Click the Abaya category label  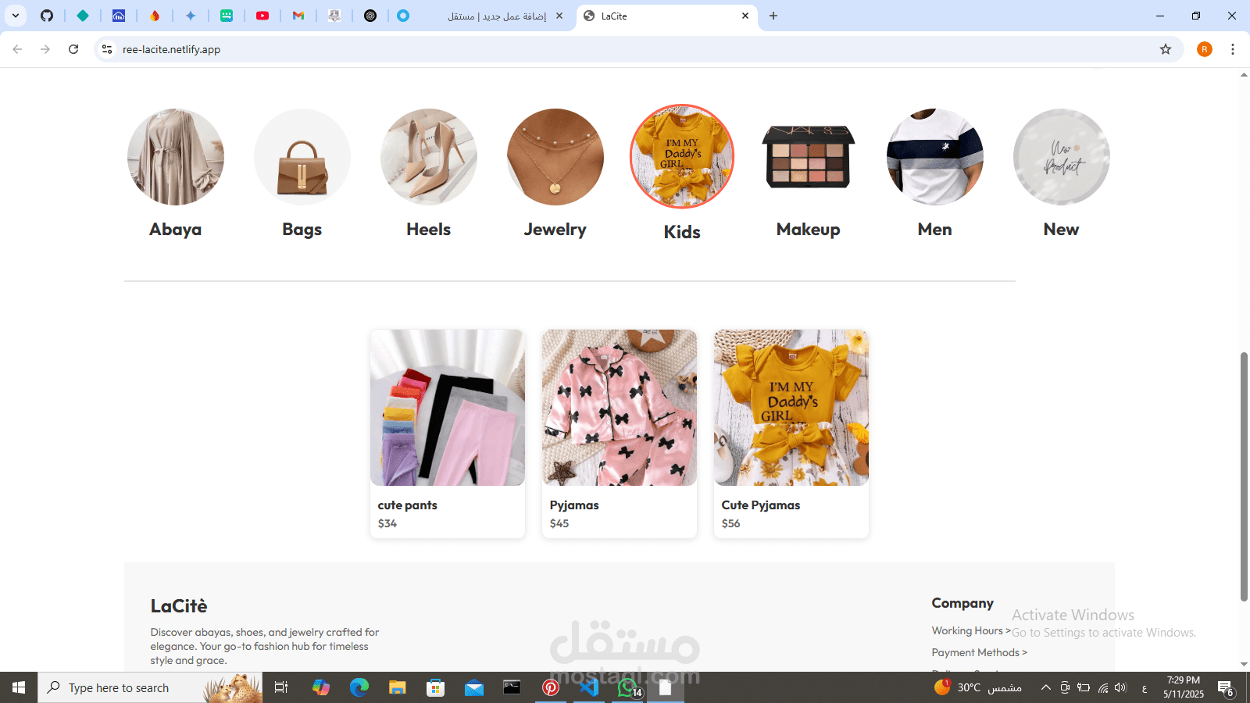pyautogui.click(x=176, y=230)
